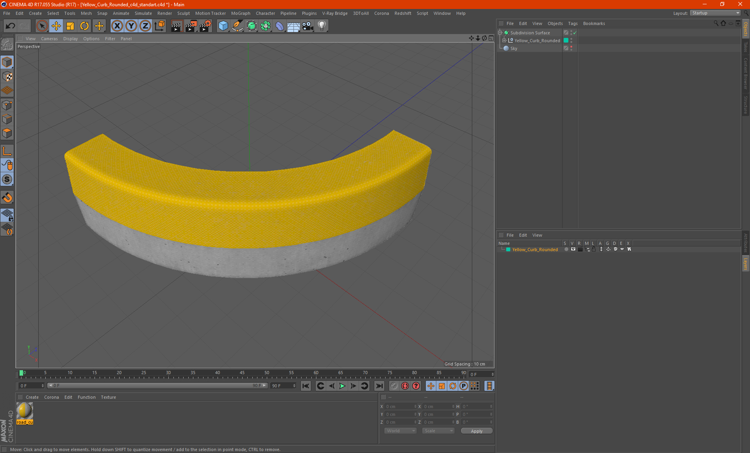Switch to Points mode
This screenshot has width=750, height=453.
[x=7, y=105]
